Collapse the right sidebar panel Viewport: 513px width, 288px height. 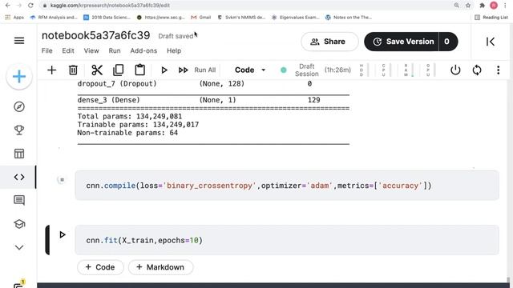490,42
